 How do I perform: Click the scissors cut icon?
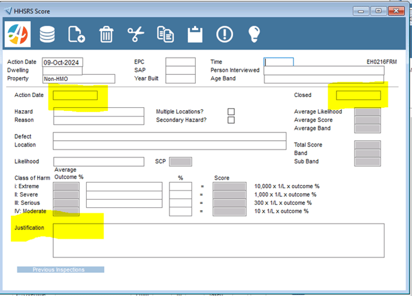point(136,34)
